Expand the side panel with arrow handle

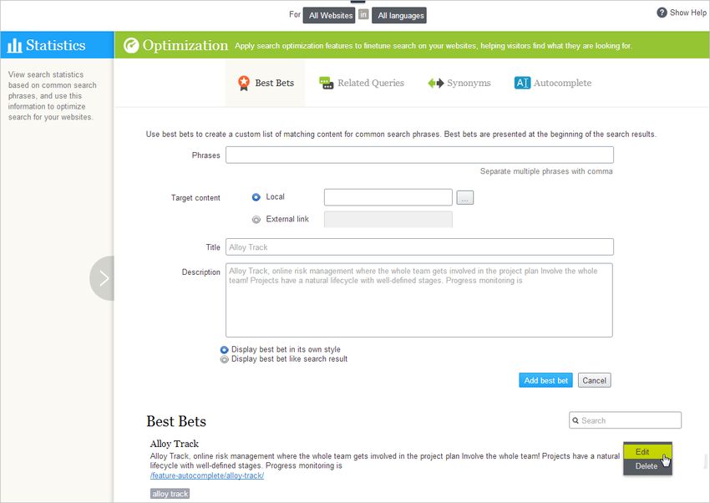102,278
